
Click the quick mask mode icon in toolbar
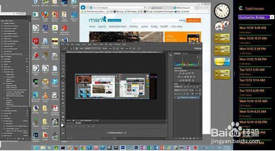click(63, 130)
